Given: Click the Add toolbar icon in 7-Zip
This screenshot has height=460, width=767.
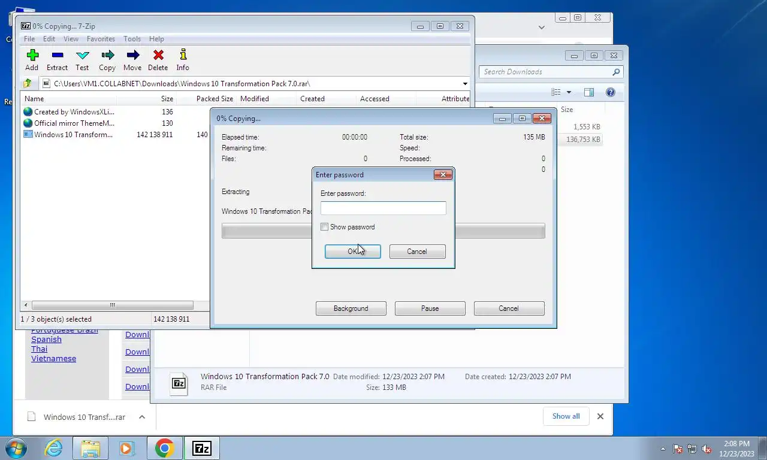Looking at the screenshot, I should click(x=32, y=55).
